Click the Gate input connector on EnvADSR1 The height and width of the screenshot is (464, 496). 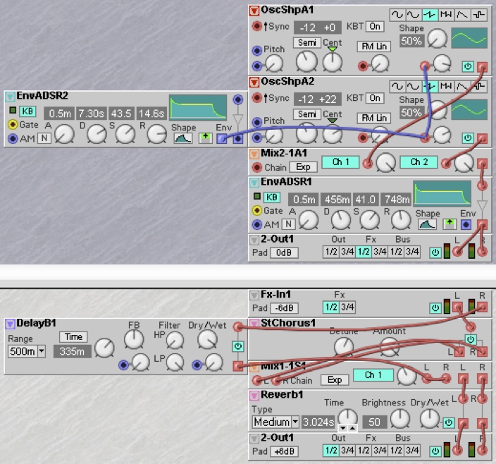(x=257, y=211)
